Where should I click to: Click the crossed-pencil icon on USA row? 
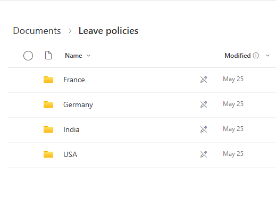pos(204,154)
